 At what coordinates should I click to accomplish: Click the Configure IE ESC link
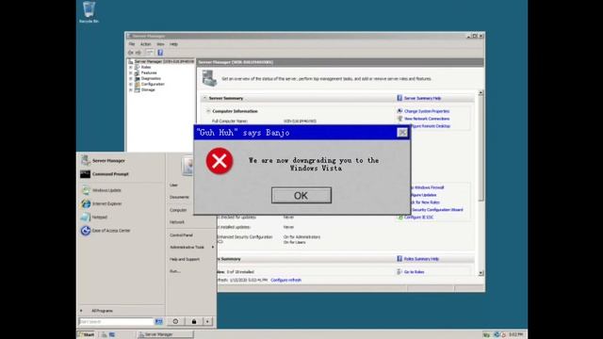click(418, 218)
